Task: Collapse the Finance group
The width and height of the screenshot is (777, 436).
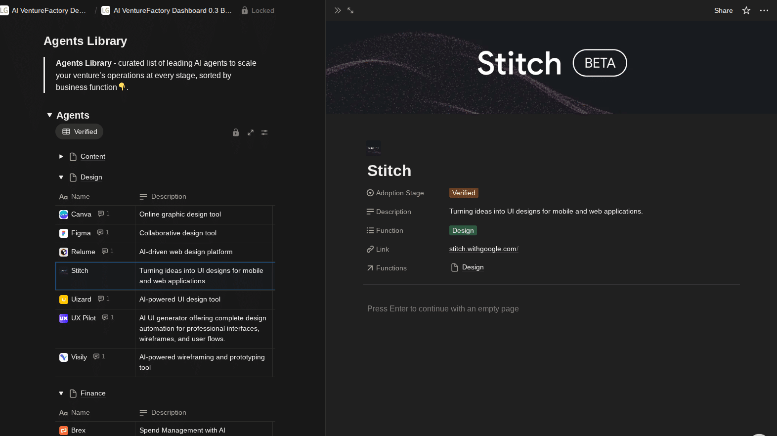Action: tap(61, 393)
